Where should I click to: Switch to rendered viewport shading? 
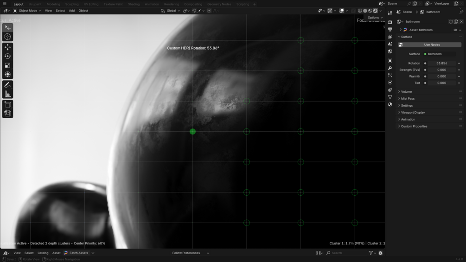click(x=376, y=11)
